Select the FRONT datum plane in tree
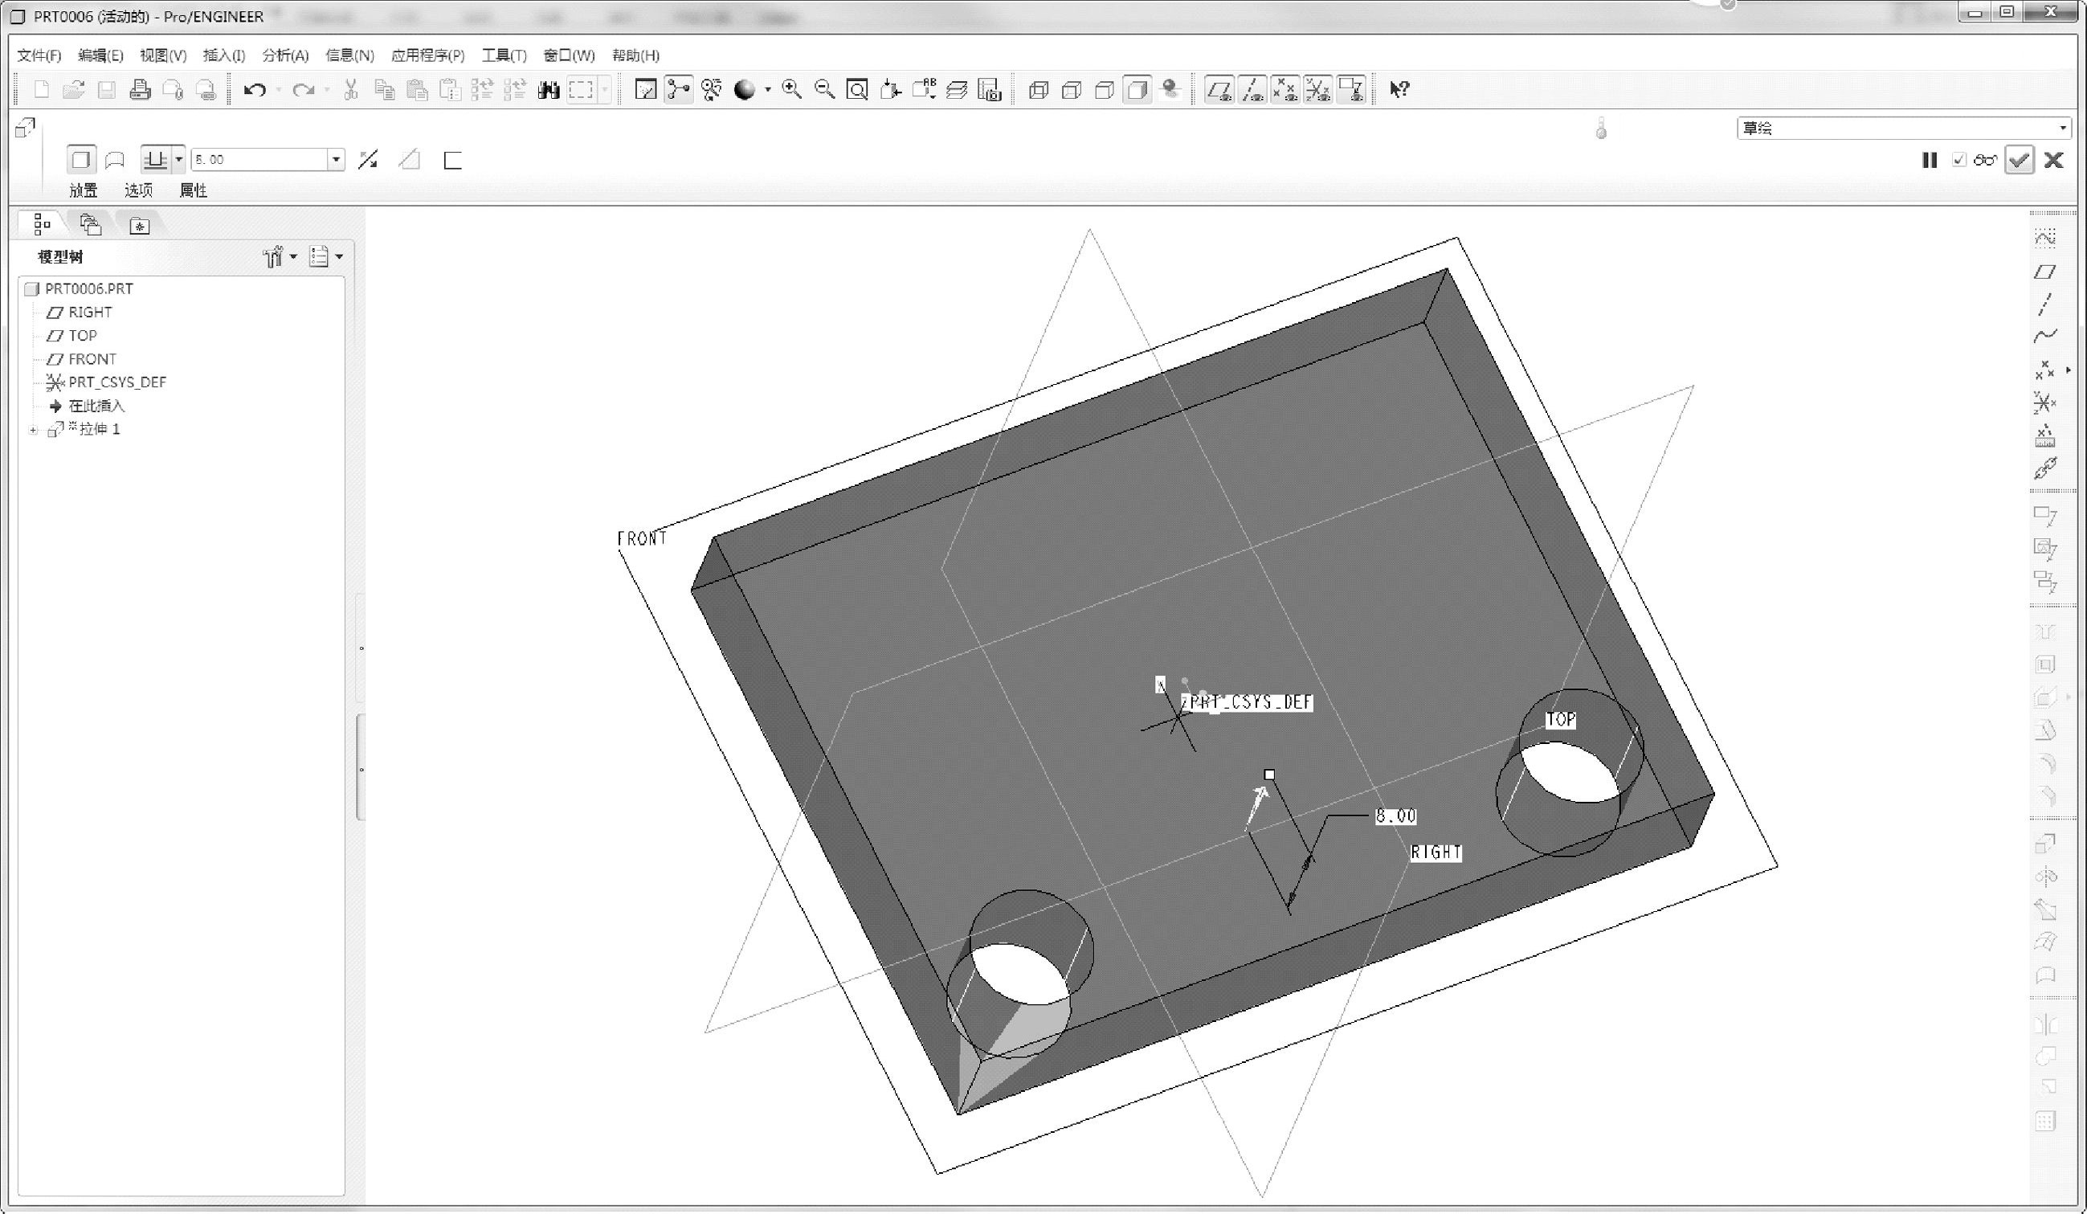 click(91, 359)
